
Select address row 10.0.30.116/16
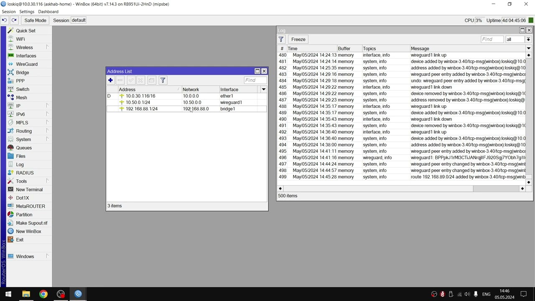point(186,96)
